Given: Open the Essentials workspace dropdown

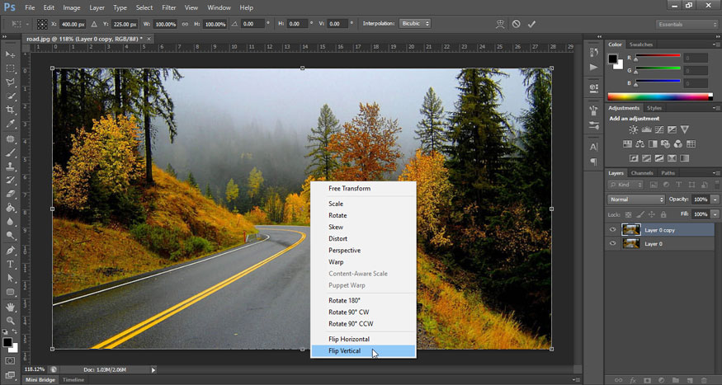Looking at the screenshot, I should 686,25.
